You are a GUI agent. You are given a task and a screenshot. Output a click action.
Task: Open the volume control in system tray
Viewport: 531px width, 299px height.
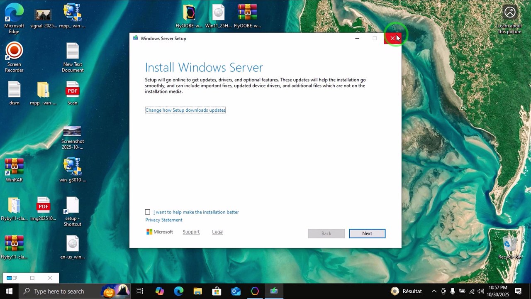481,291
